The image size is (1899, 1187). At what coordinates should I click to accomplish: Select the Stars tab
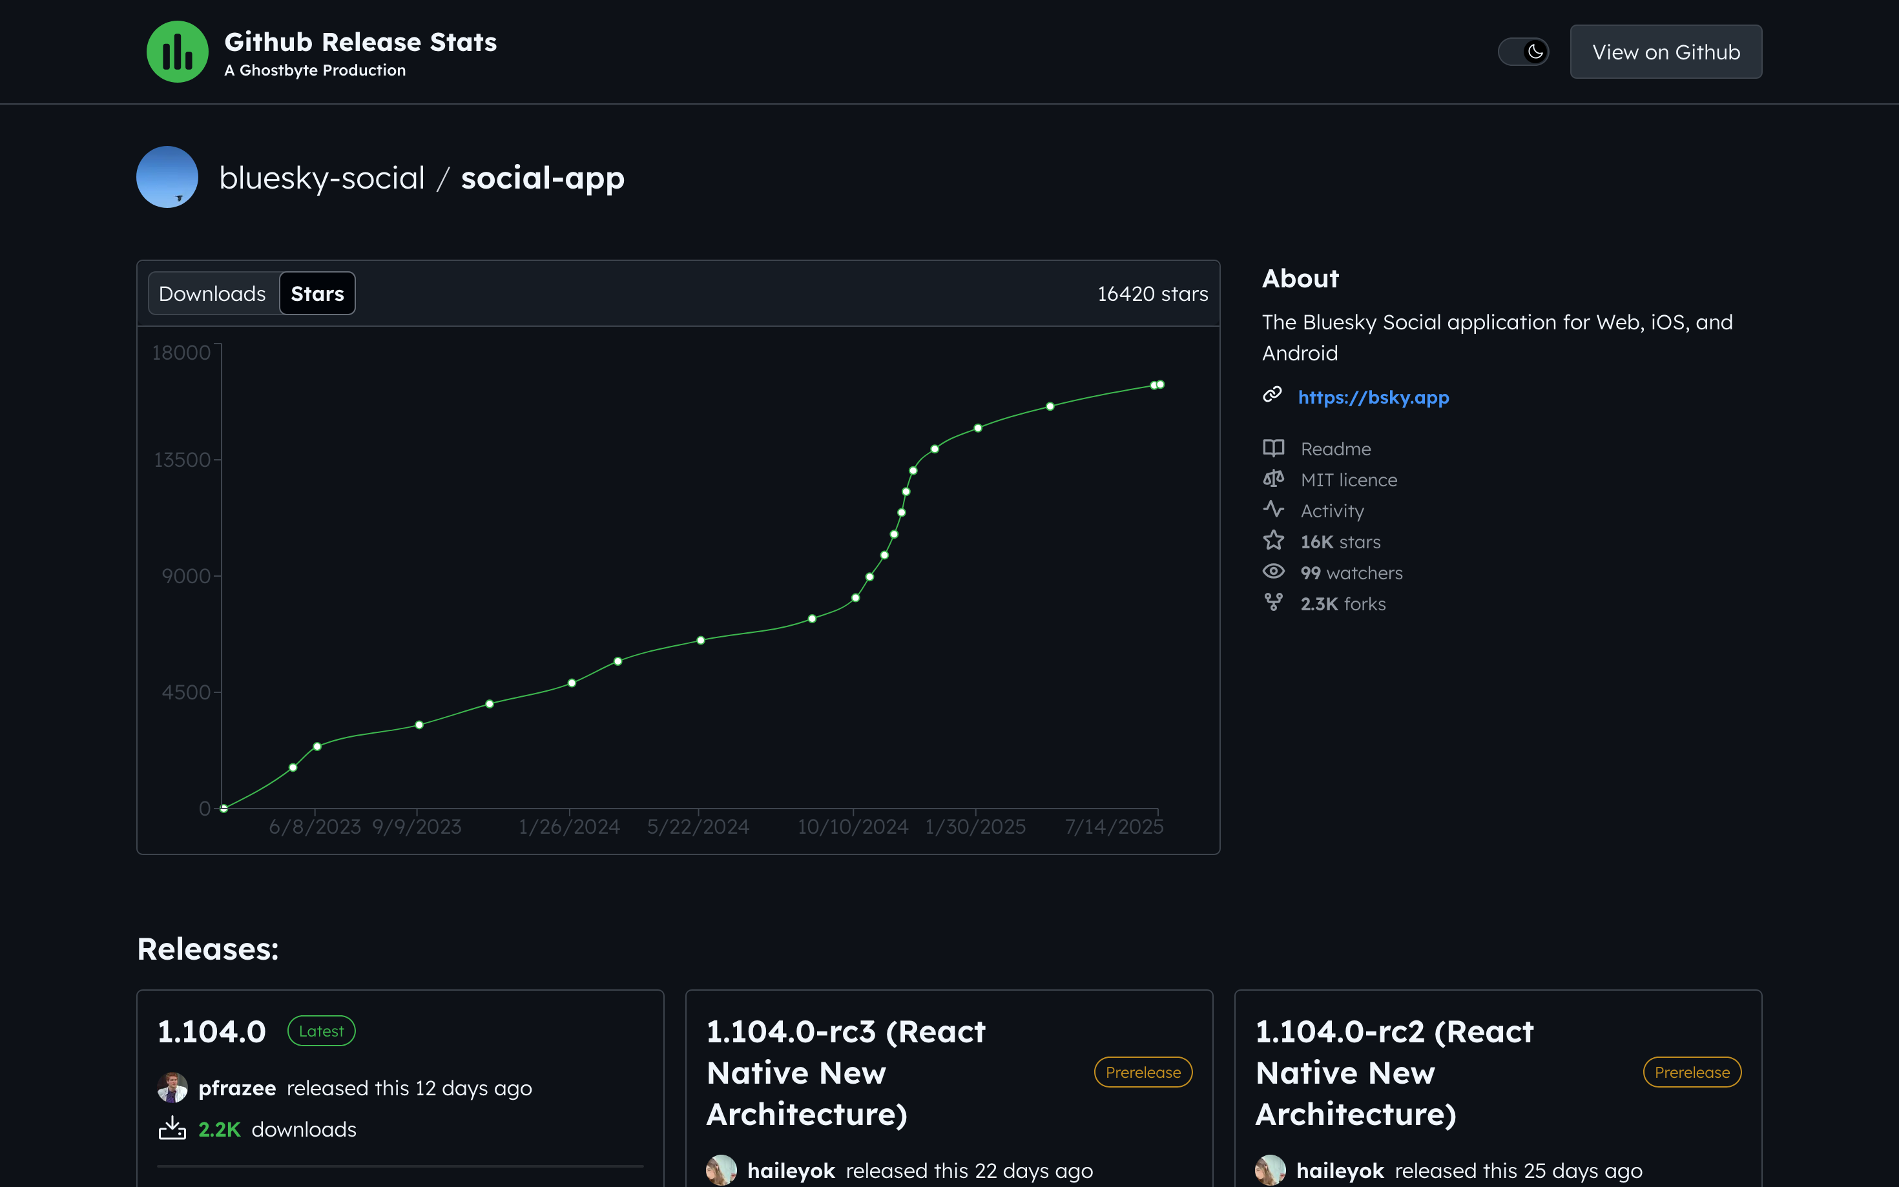[x=317, y=294]
